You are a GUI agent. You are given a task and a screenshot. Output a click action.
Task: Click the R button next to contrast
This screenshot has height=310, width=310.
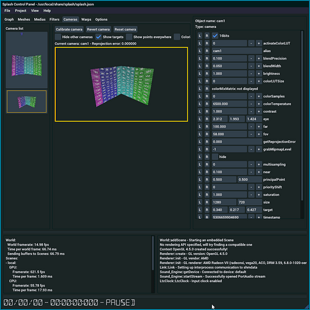click(x=207, y=112)
